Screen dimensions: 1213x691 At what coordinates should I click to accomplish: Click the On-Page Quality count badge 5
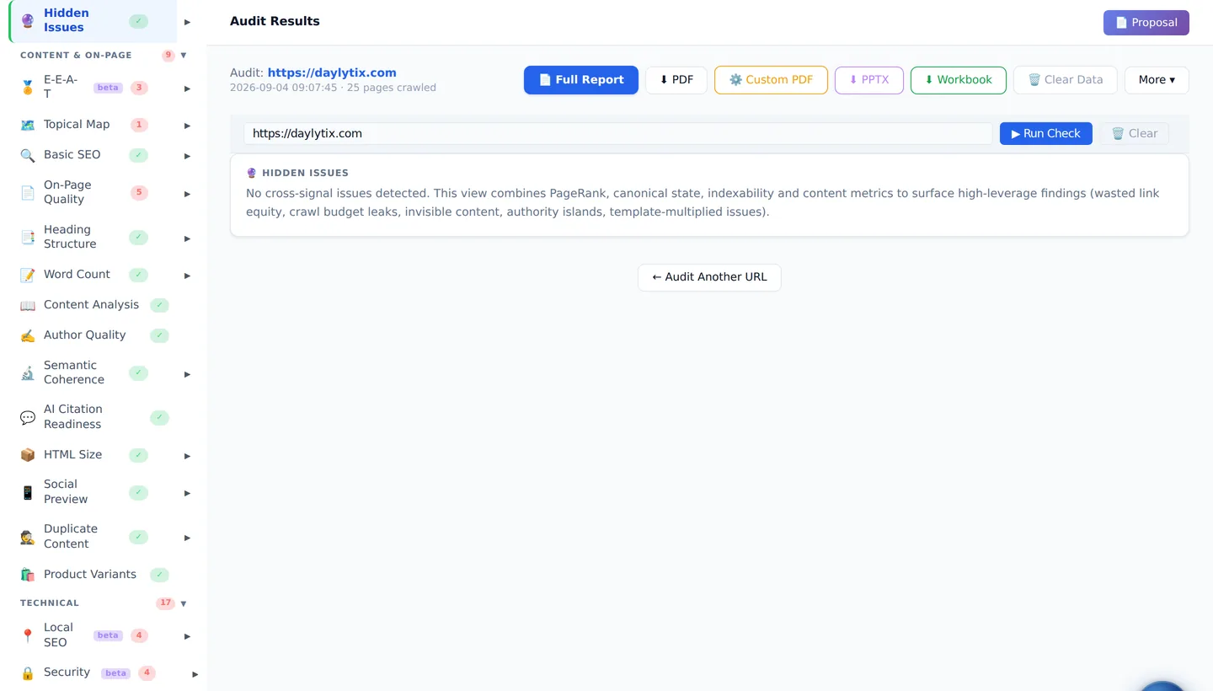pos(139,193)
